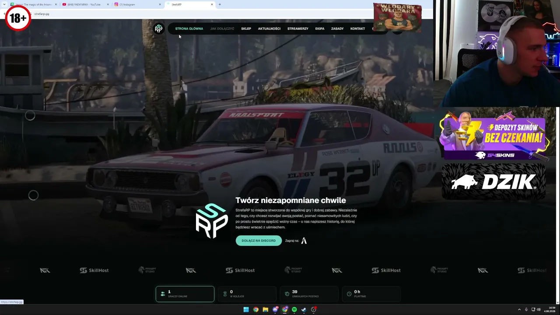Open the Jak Dołączyć page

click(x=222, y=29)
